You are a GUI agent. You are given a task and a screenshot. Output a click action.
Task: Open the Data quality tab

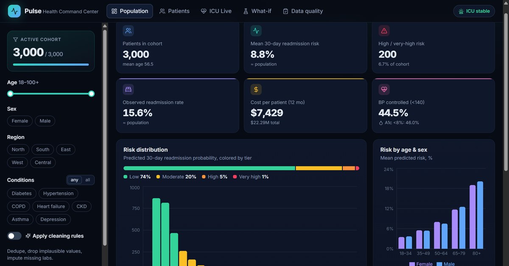pos(303,11)
